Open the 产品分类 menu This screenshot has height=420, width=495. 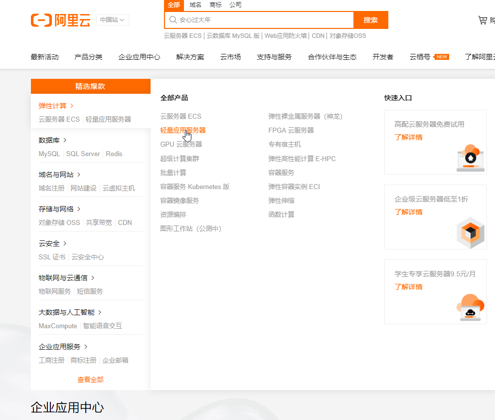coord(88,57)
